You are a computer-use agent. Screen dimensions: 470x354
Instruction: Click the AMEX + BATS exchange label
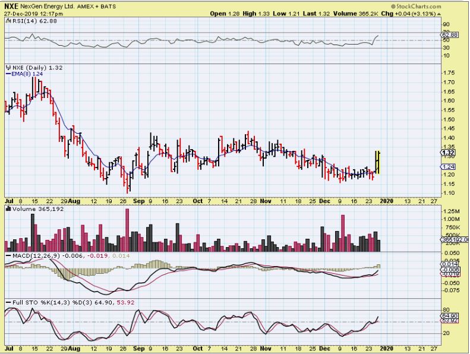tap(96, 7)
